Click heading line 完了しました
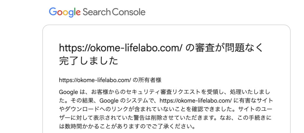 [x=88, y=61]
